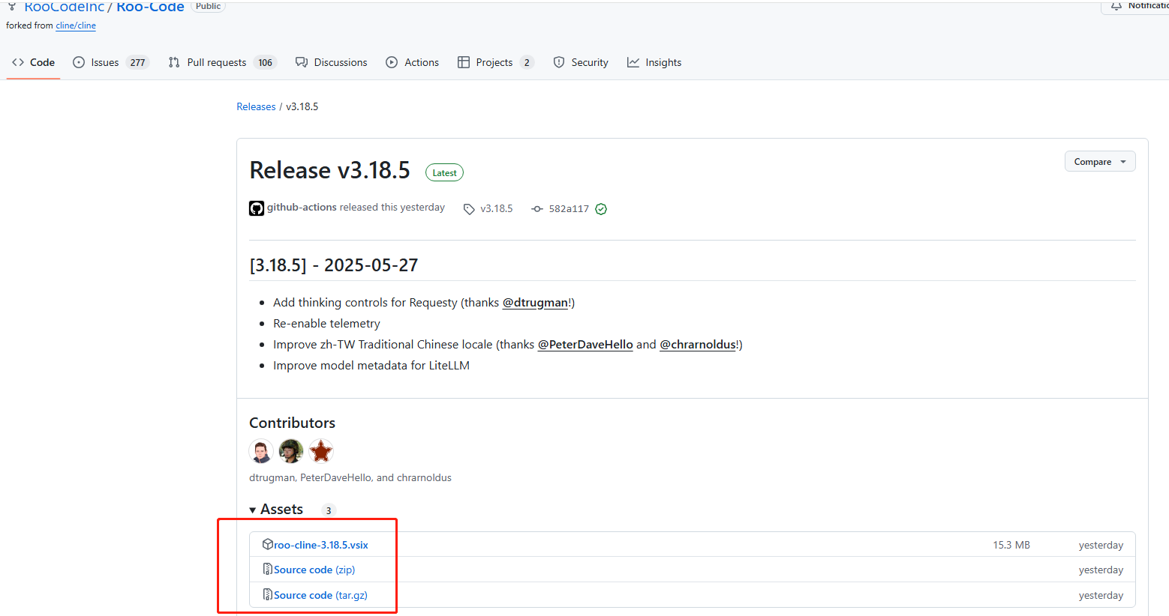This screenshot has height=616, width=1169.
Task: Click the Assets count badge 3
Action: click(328, 510)
